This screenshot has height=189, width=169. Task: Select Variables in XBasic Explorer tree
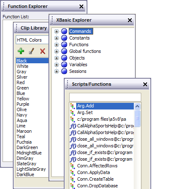[78, 65]
